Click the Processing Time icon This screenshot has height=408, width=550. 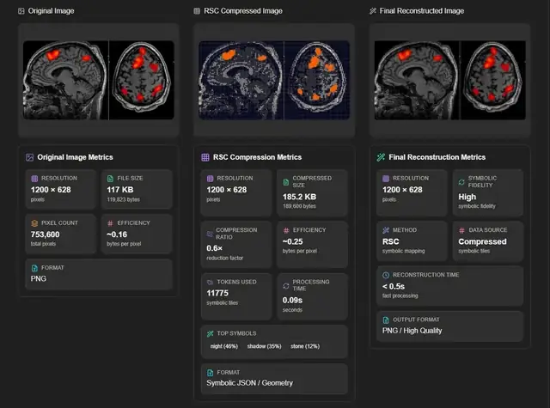(x=284, y=282)
